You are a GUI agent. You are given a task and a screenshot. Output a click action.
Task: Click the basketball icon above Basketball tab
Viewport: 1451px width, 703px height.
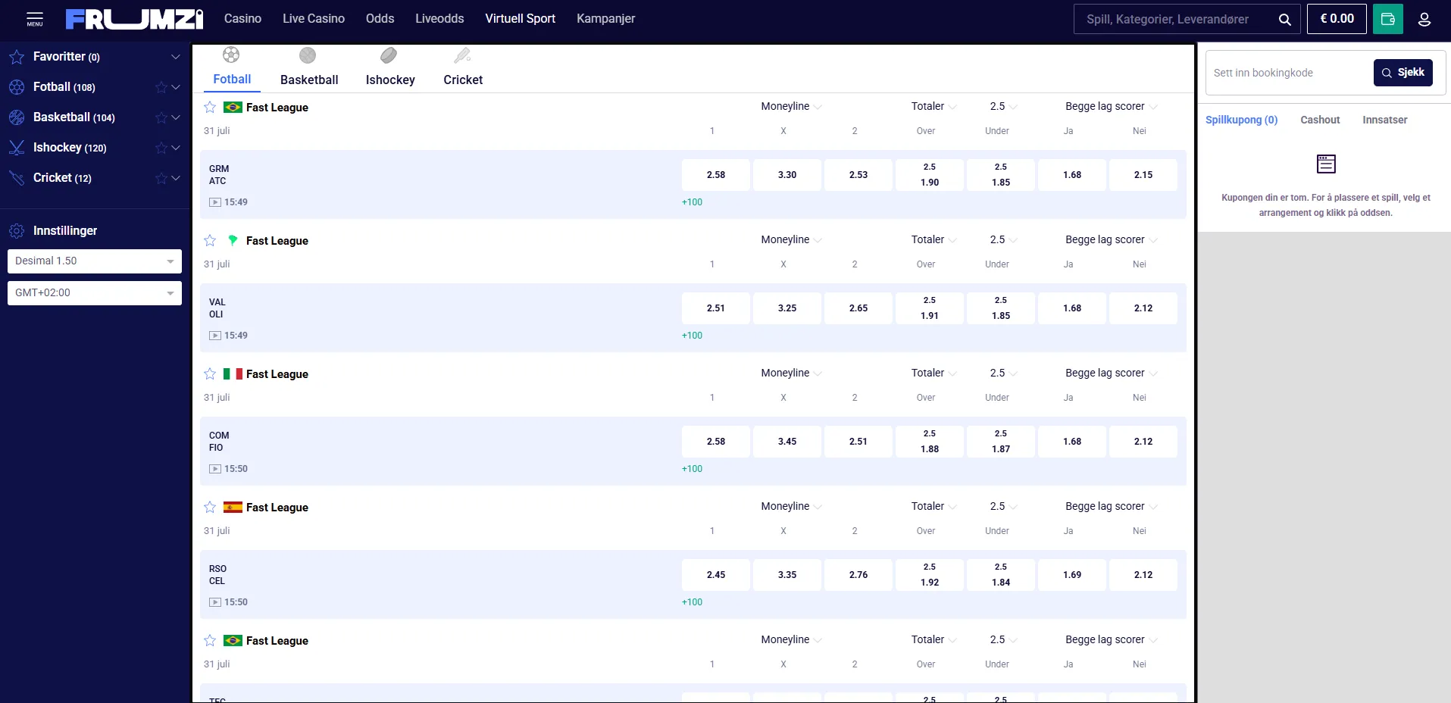pyautogui.click(x=307, y=55)
